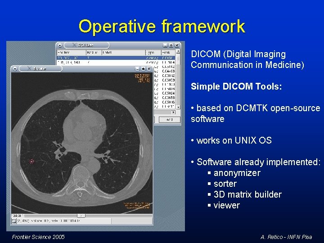
Task: Click the button at bottom right of ROI List
Action: click(x=170, y=120)
